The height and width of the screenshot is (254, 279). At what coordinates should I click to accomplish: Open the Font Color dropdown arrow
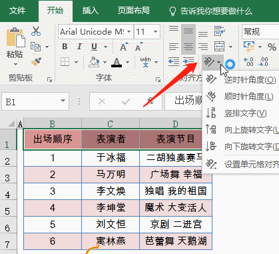[127, 62]
